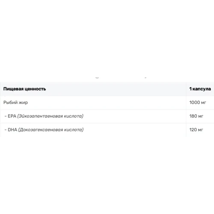Select the word 'капсула' in header
The image size is (214, 214).
tap(202, 89)
